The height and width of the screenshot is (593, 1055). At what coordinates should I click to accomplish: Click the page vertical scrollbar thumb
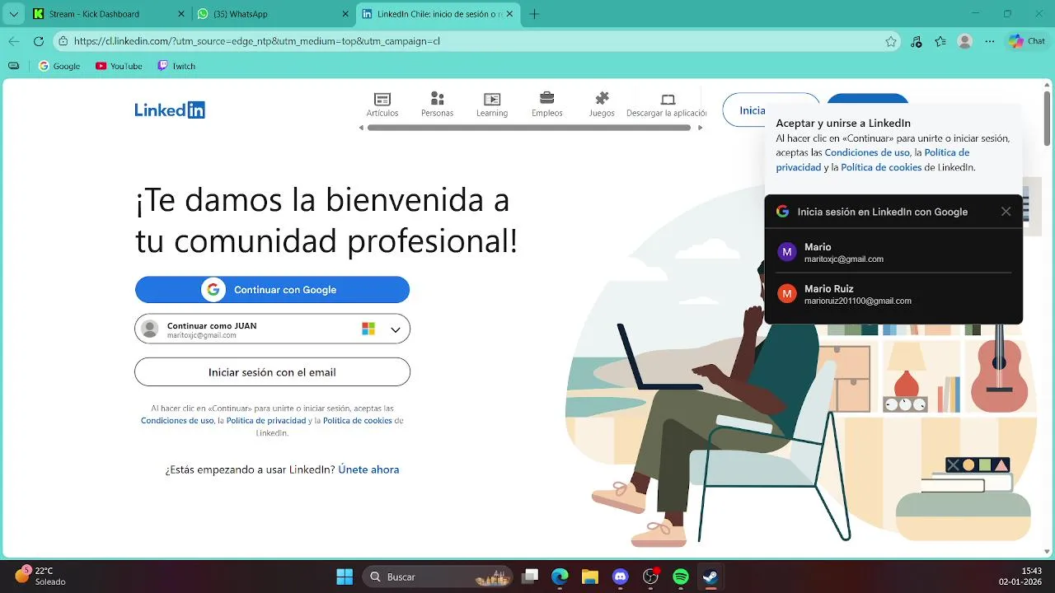1048,119
